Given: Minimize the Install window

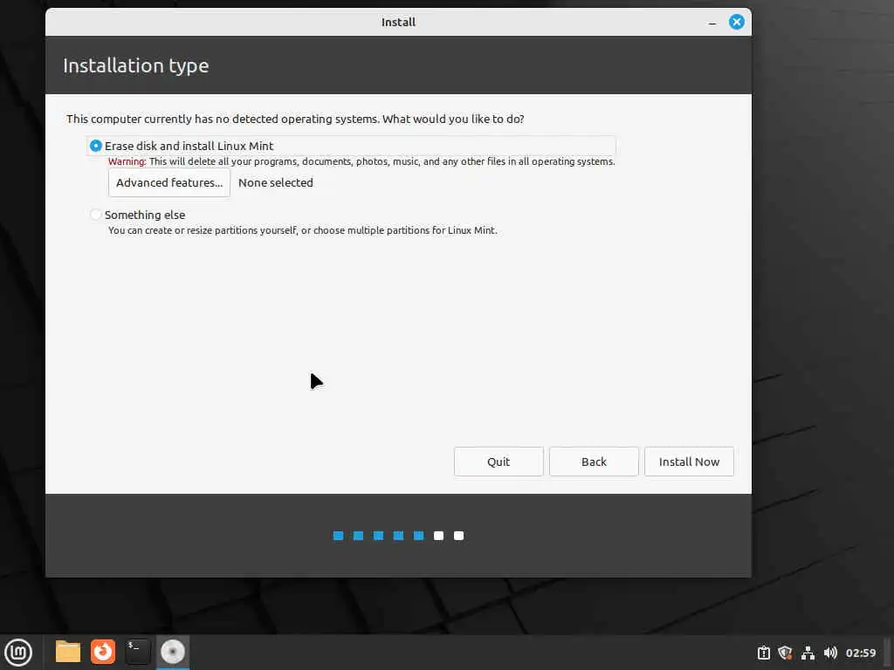Looking at the screenshot, I should [712, 22].
